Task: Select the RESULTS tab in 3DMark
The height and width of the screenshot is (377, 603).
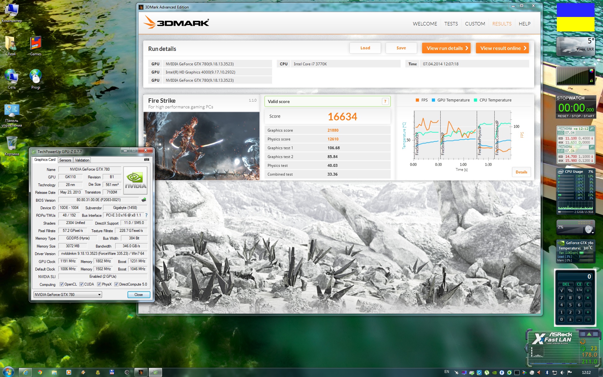Action: tap(502, 24)
